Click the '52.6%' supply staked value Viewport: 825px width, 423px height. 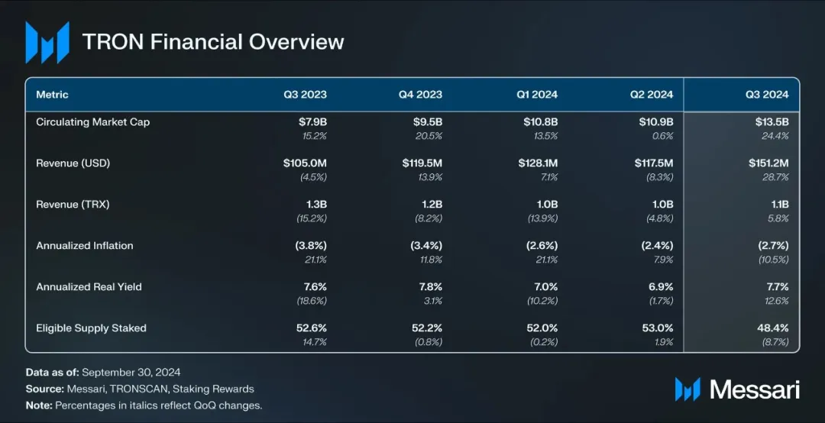(x=312, y=328)
